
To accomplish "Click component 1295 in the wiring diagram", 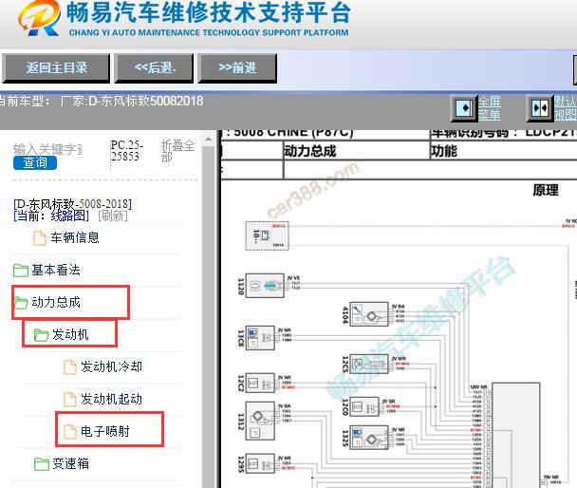I will click(x=261, y=463).
